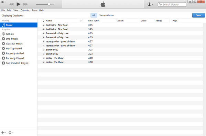Select the first secret garden - gates of dawn name
This screenshot has height=136, width=206.
60,41
